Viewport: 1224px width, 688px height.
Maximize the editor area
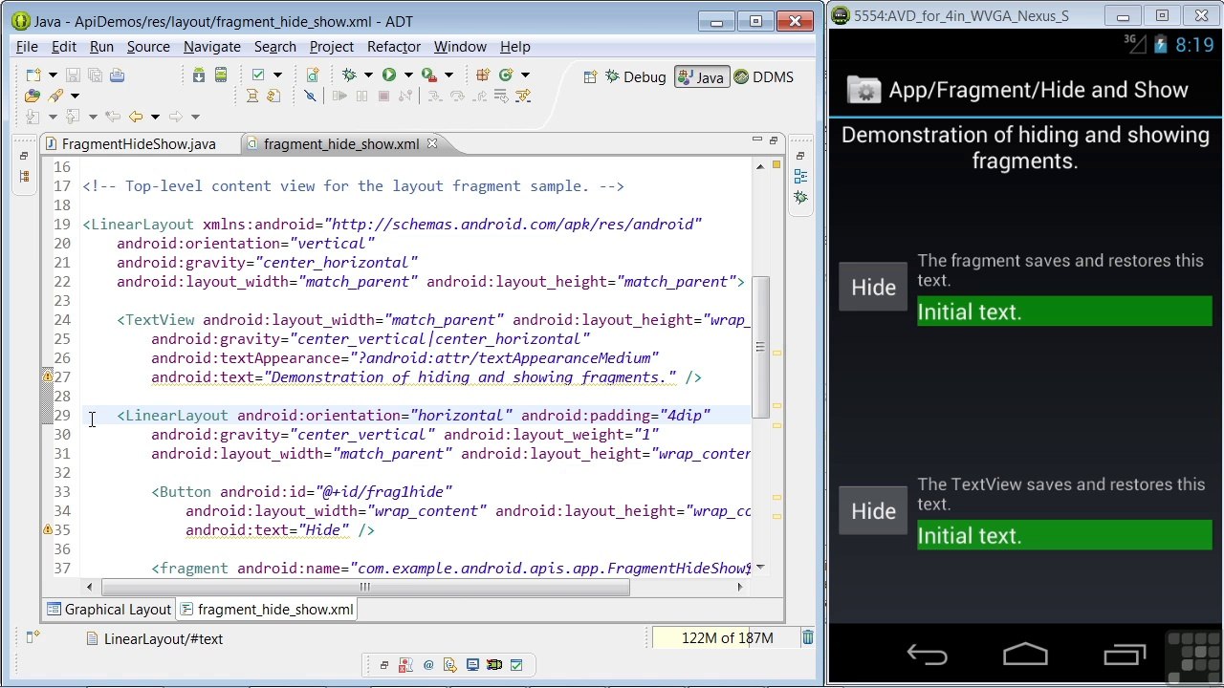tap(774, 140)
